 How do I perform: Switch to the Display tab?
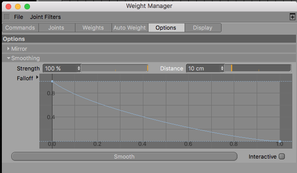203,28
